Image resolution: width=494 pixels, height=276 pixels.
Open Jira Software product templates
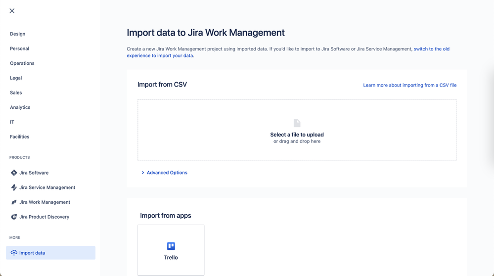tap(34, 173)
